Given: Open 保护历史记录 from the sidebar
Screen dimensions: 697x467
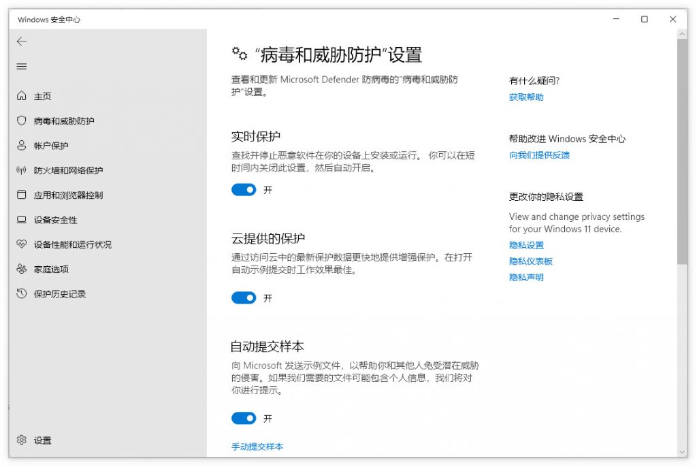Looking at the screenshot, I should 60,294.
